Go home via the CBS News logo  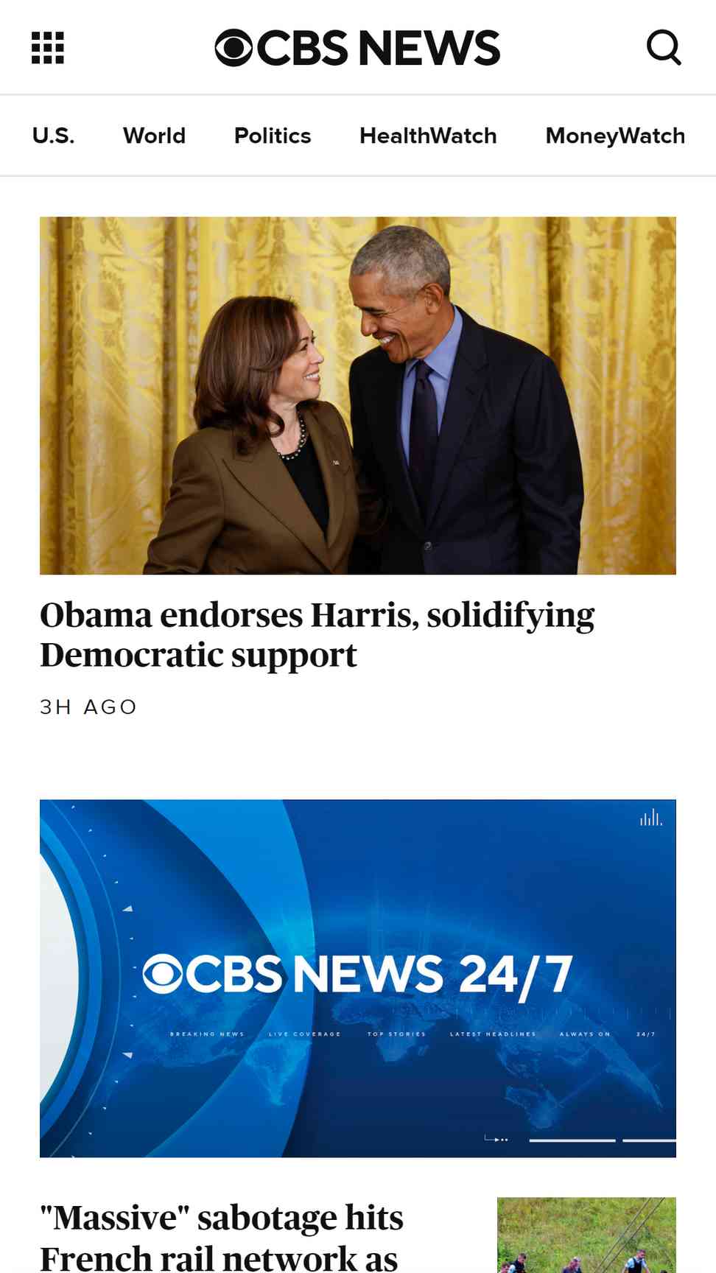357,48
